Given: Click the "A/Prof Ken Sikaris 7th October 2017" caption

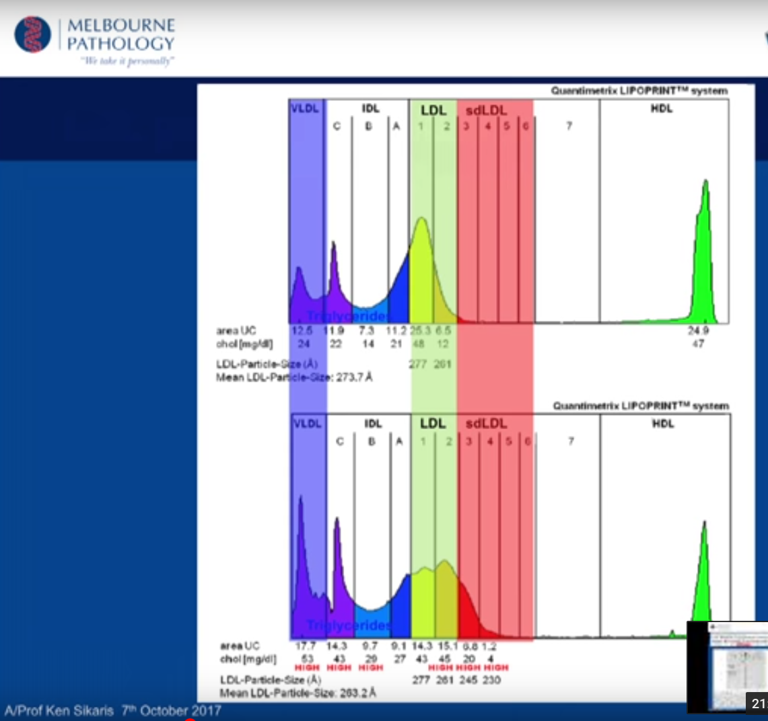Looking at the screenshot, I should pos(112,710).
